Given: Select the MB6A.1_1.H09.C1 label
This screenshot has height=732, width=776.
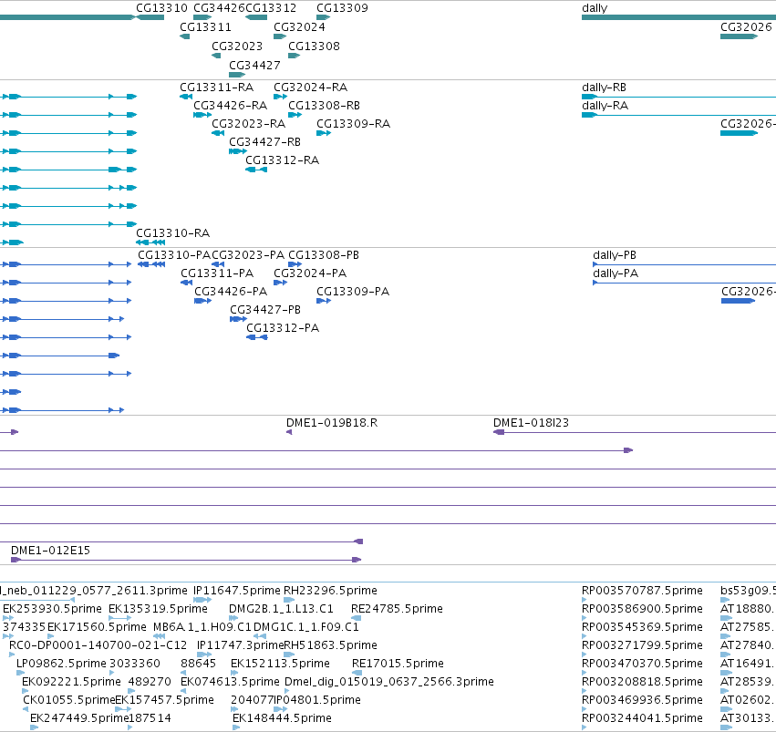Looking at the screenshot, I should click(x=202, y=627).
